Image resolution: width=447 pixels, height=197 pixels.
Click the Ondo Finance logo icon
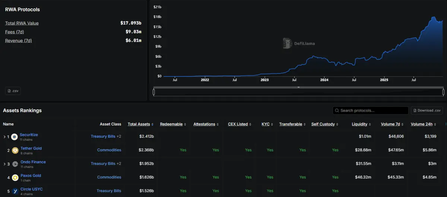tap(15, 164)
